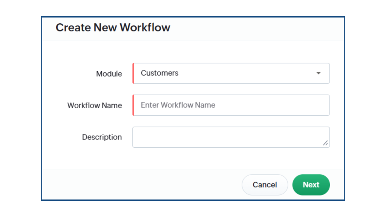Viewport: 386px width, 217px height.
Task: Click the Module dropdown arrow caret
Action: [318, 73]
